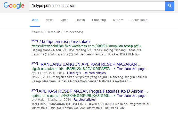The image size is (178, 116).
Task: Click snippet 'IKASI RESEP MASAKAN INDONESIA BERBASIS ANDROID'
Action: click(x=73, y=104)
